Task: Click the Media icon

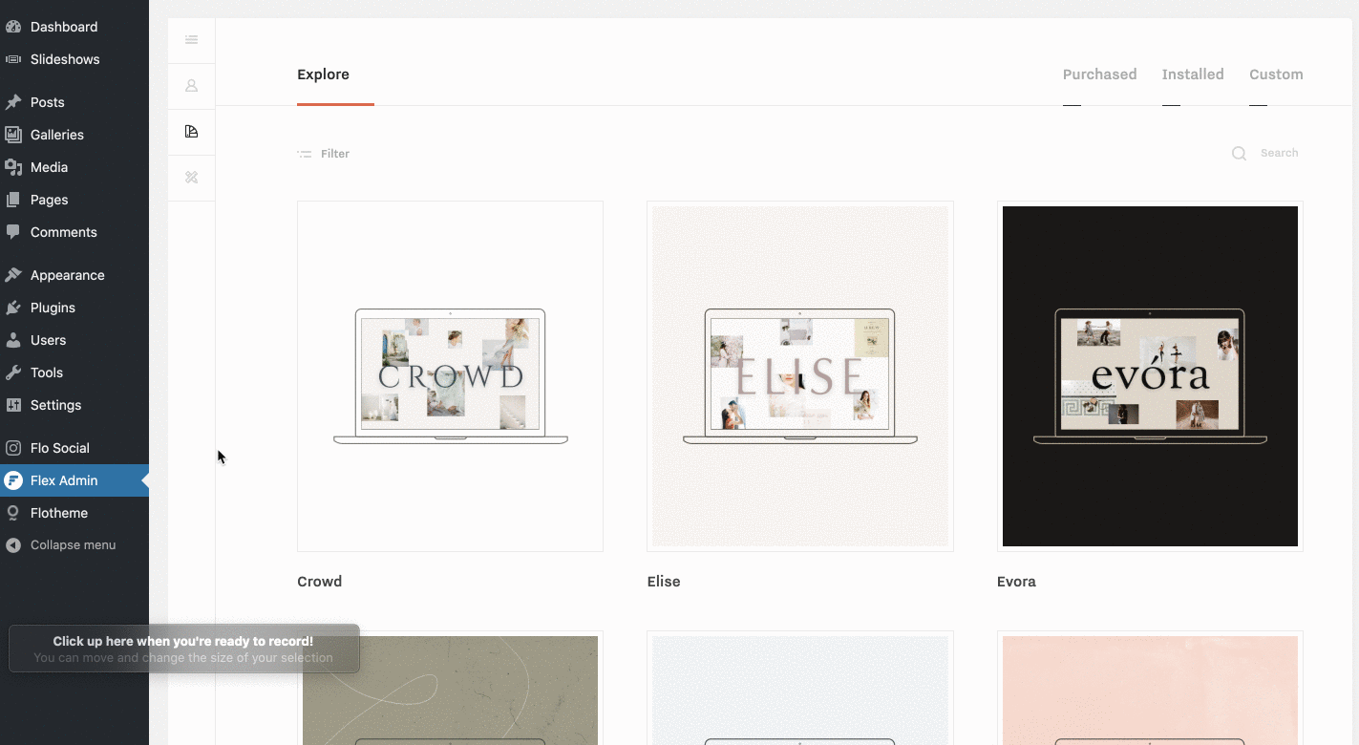Action: pyautogui.click(x=13, y=167)
